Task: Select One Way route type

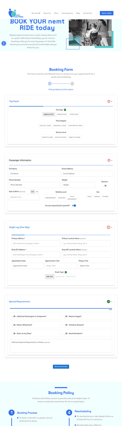Action: pos(50,277)
